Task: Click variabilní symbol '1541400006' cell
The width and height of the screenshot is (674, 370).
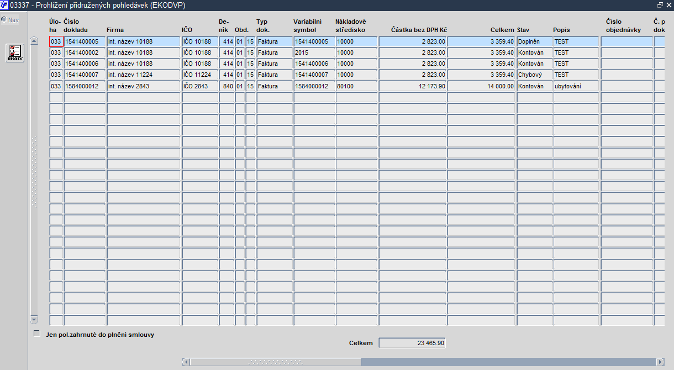Action: pyautogui.click(x=314, y=64)
